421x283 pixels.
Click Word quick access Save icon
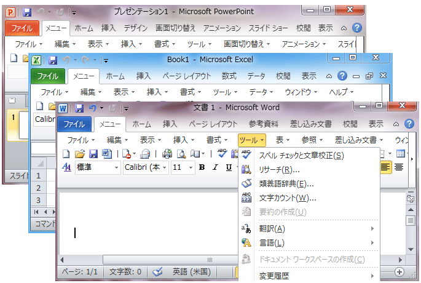click(x=79, y=108)
